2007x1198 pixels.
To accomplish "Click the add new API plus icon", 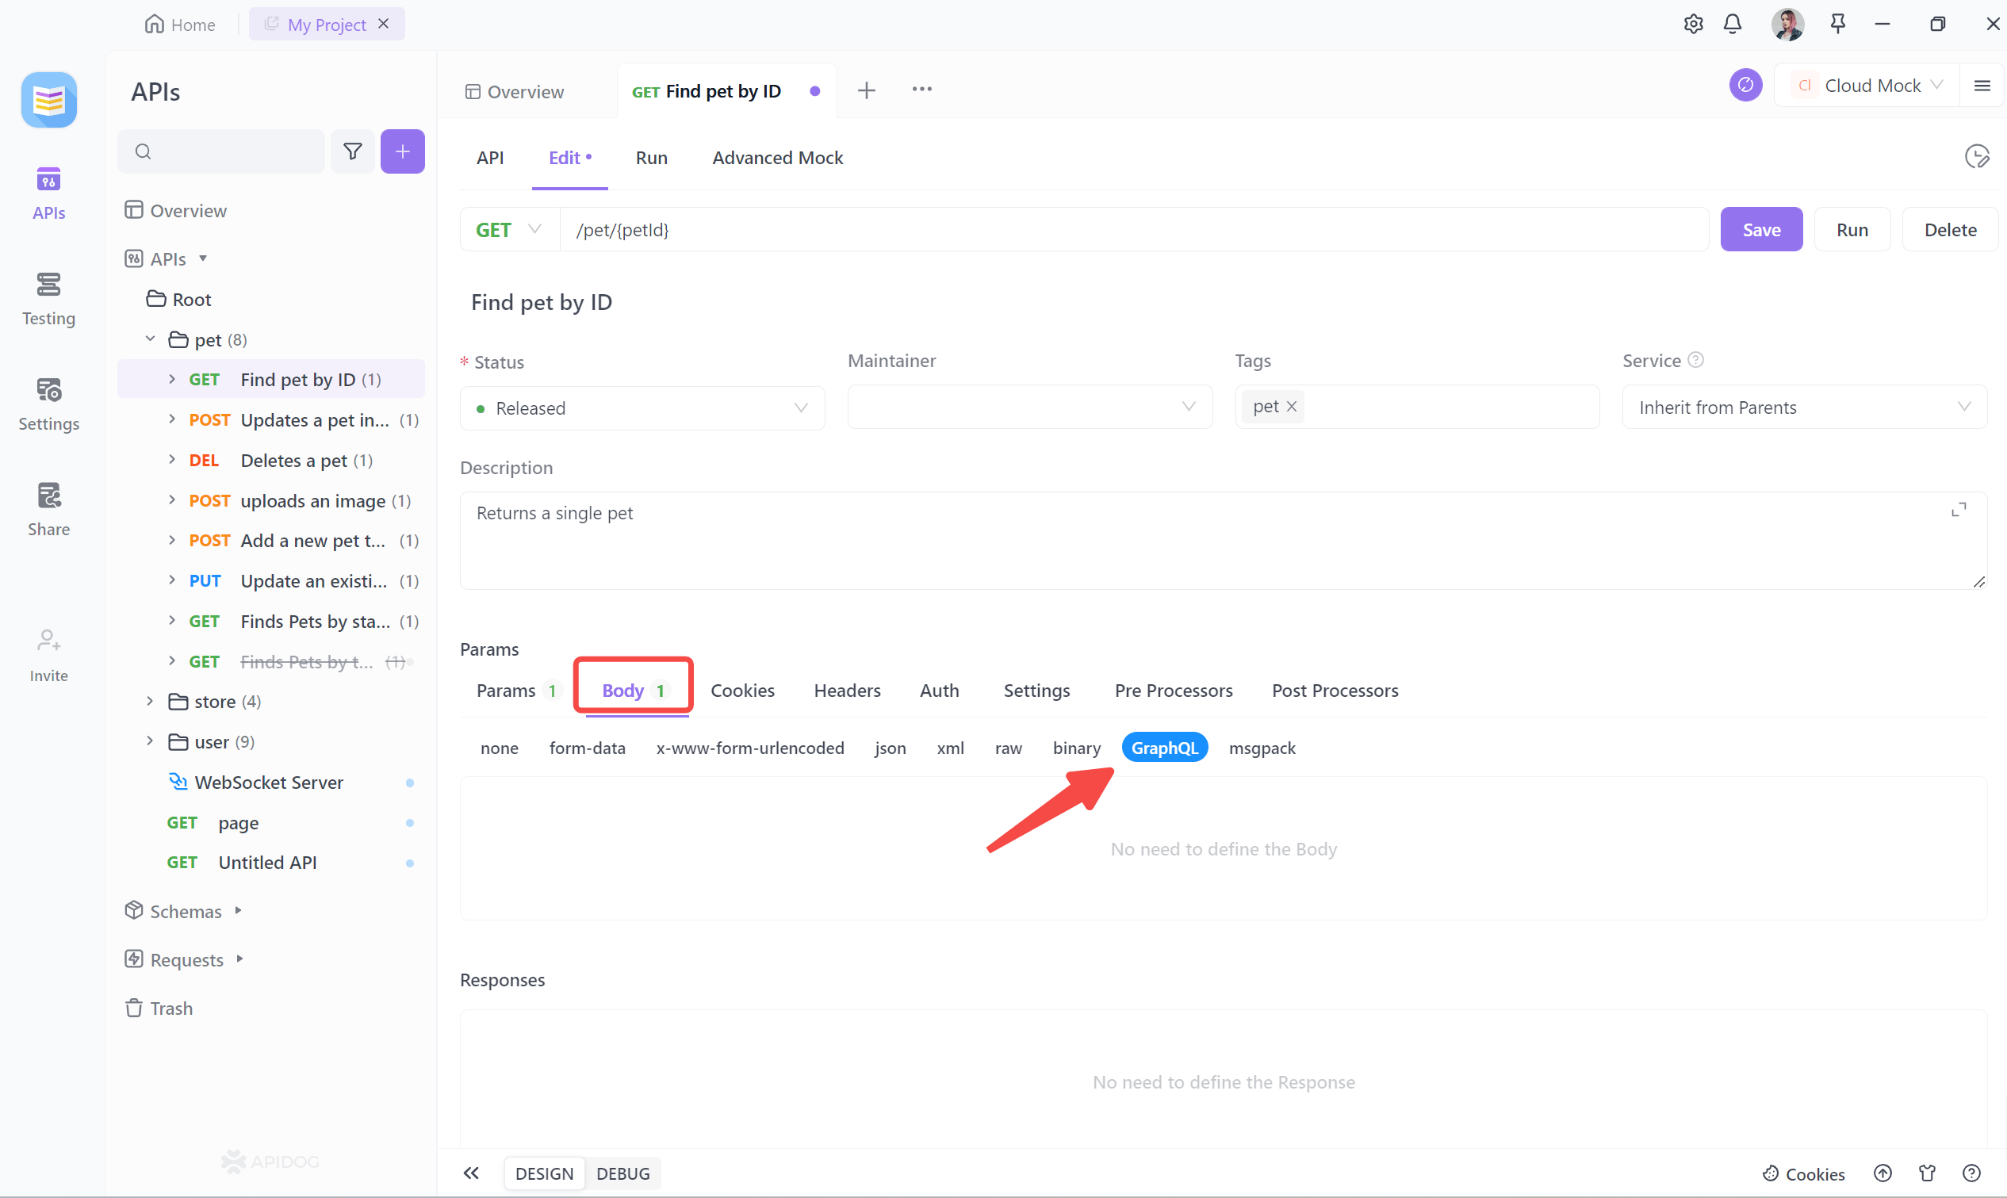I will (402, 151).
